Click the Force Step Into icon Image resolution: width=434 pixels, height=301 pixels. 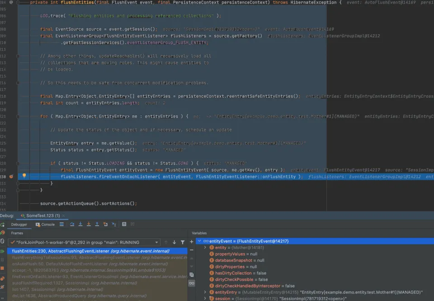pyautogui.click(x=89, y=224)
